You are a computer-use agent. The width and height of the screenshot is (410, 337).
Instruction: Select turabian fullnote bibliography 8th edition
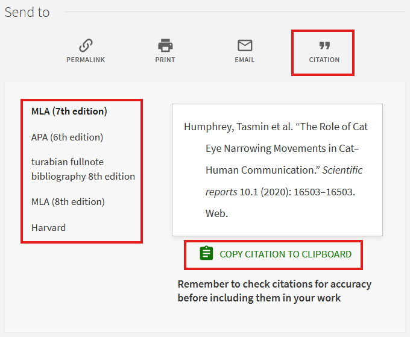coord(83,169)
